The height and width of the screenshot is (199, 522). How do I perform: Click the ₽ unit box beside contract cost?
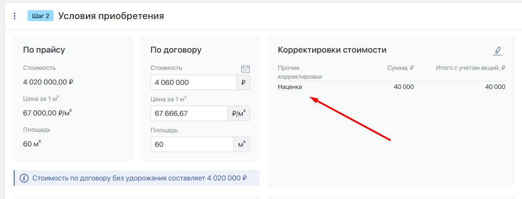243,82
